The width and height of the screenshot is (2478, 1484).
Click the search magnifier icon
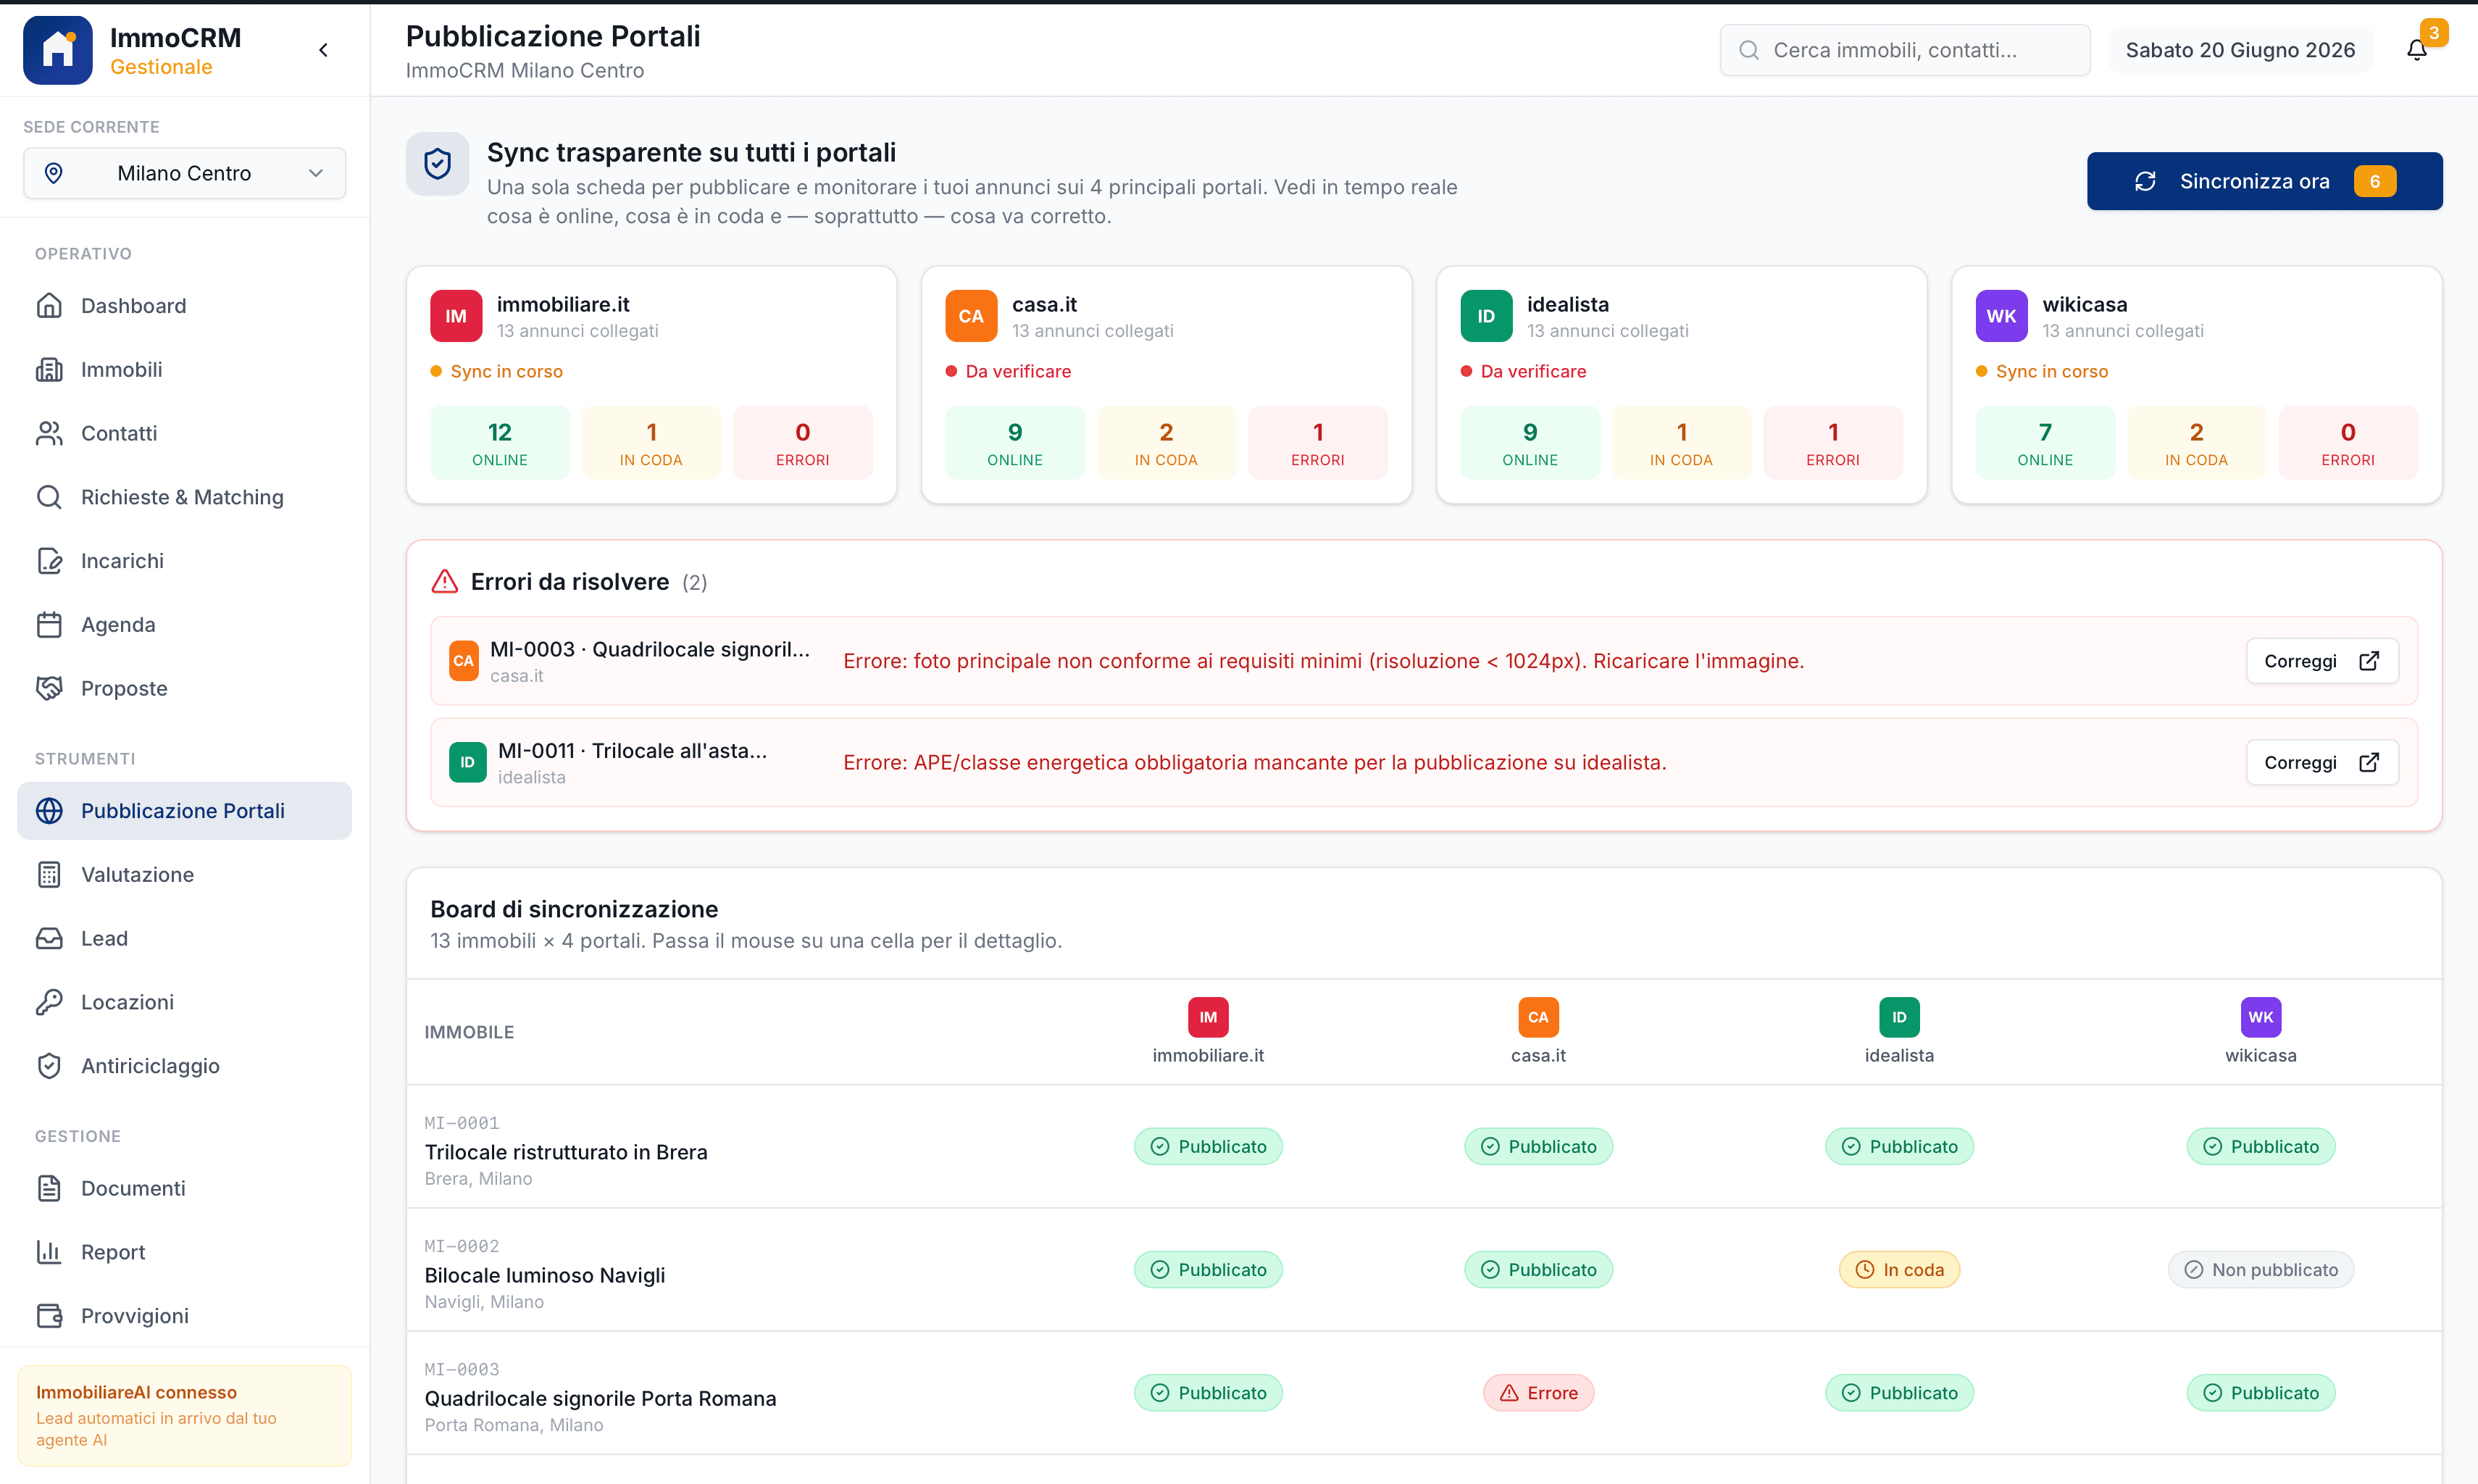point(1749,50)
